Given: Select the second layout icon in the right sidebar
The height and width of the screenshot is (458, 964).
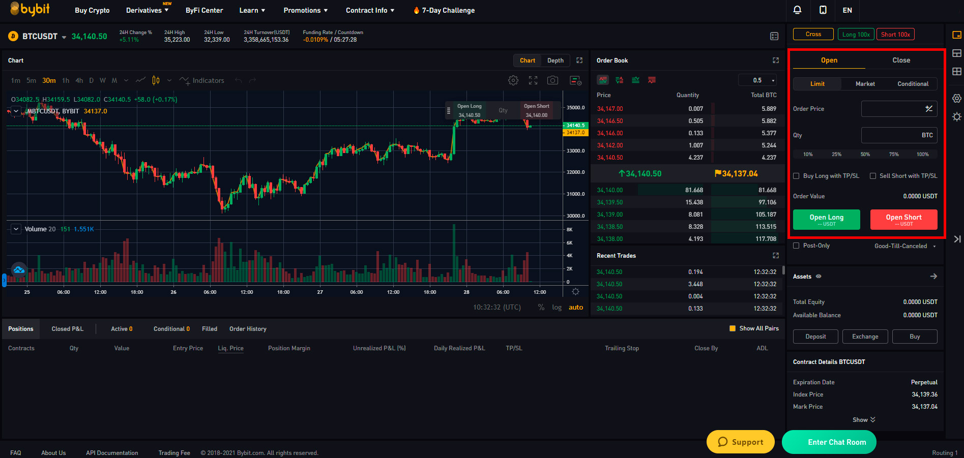Looking at the screenshot, I should click(957, 53).
